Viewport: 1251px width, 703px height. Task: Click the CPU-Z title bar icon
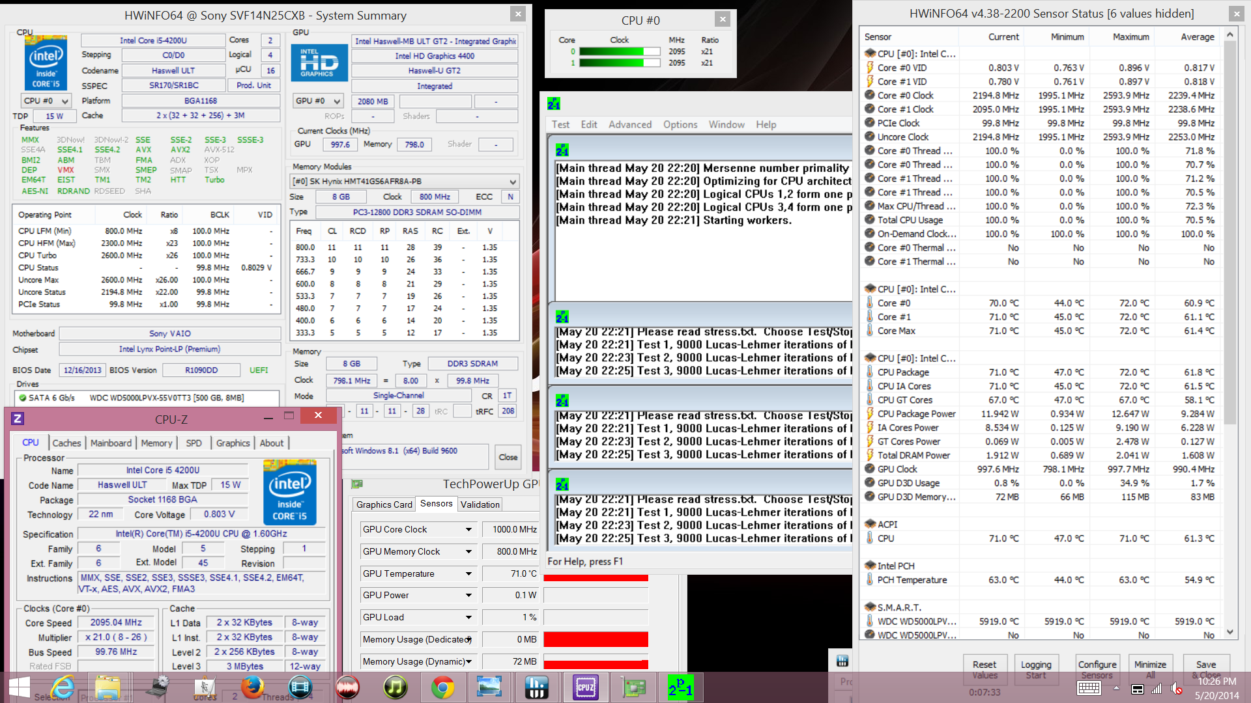point(18,419)
